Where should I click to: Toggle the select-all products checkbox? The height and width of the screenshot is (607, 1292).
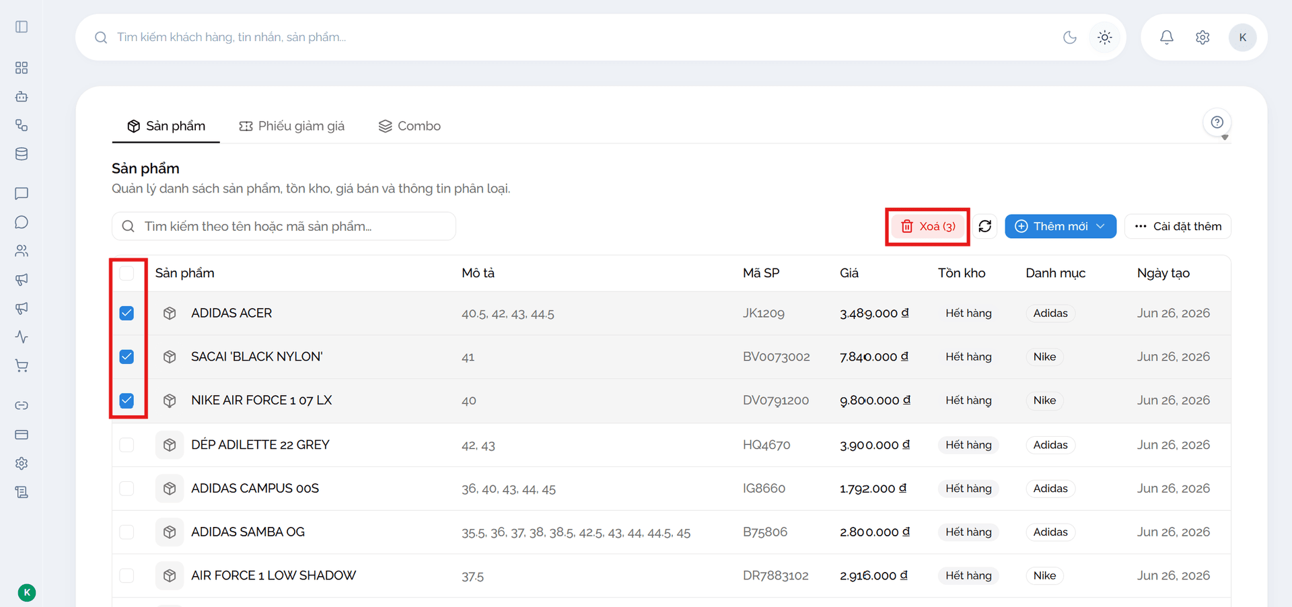point(127,273)
